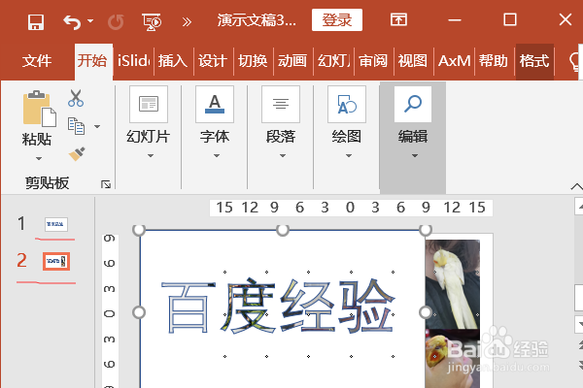Expand the 段落 group dropdown
The width and height of the screenshot is (583, 388).
point(283,155)
